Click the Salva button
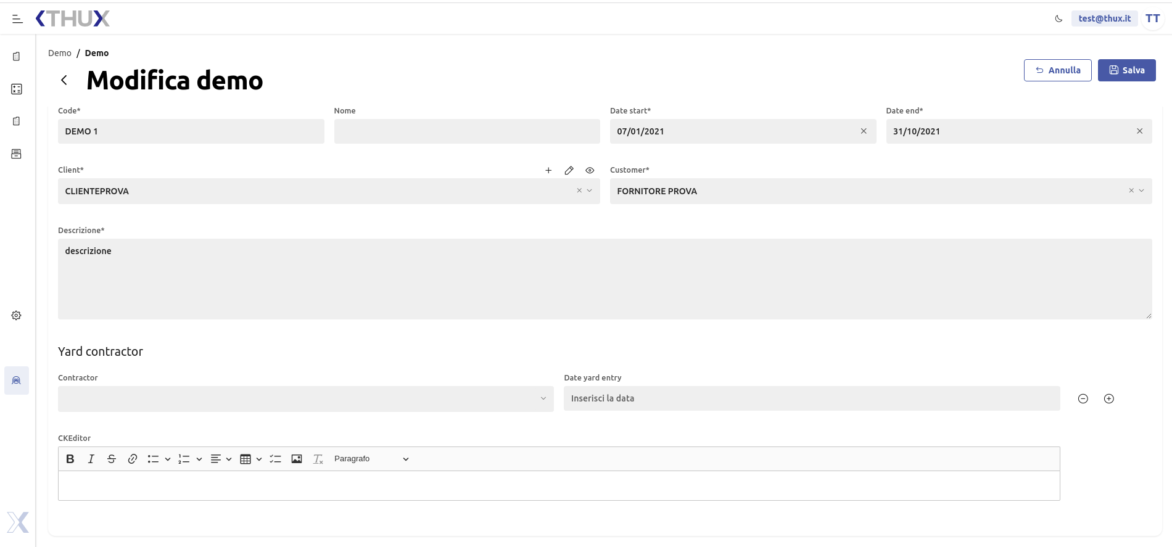This screenshot has width=1172, height=547. tap(1126, 70)
